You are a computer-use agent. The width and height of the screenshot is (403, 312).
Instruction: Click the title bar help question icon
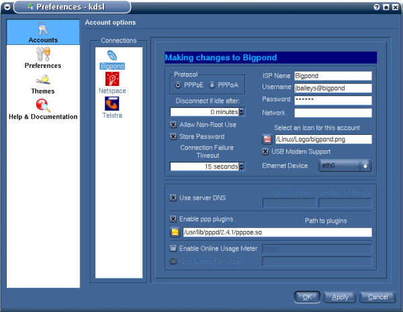(377, 7)
